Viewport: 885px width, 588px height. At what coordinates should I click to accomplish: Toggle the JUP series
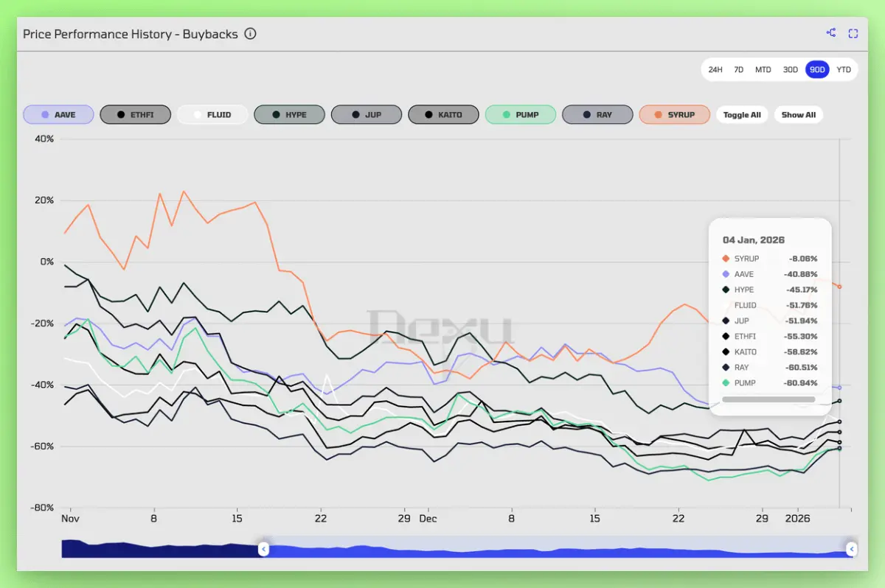(x=367, y=114)
